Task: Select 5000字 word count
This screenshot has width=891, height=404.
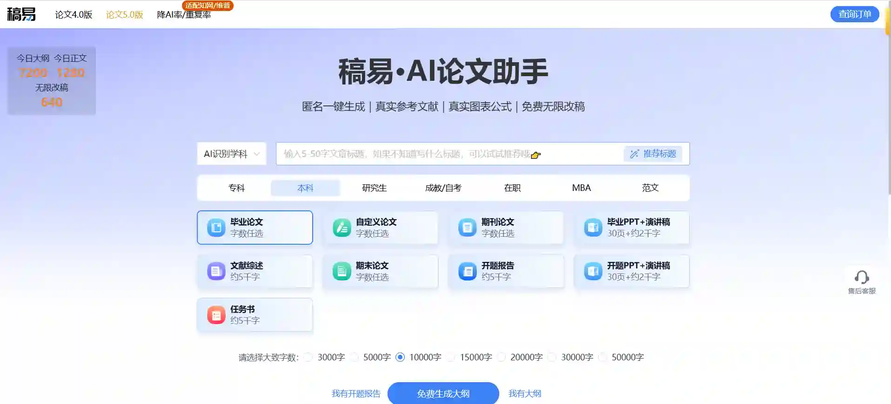Action: pyautogui.click(x=354, y=357)
